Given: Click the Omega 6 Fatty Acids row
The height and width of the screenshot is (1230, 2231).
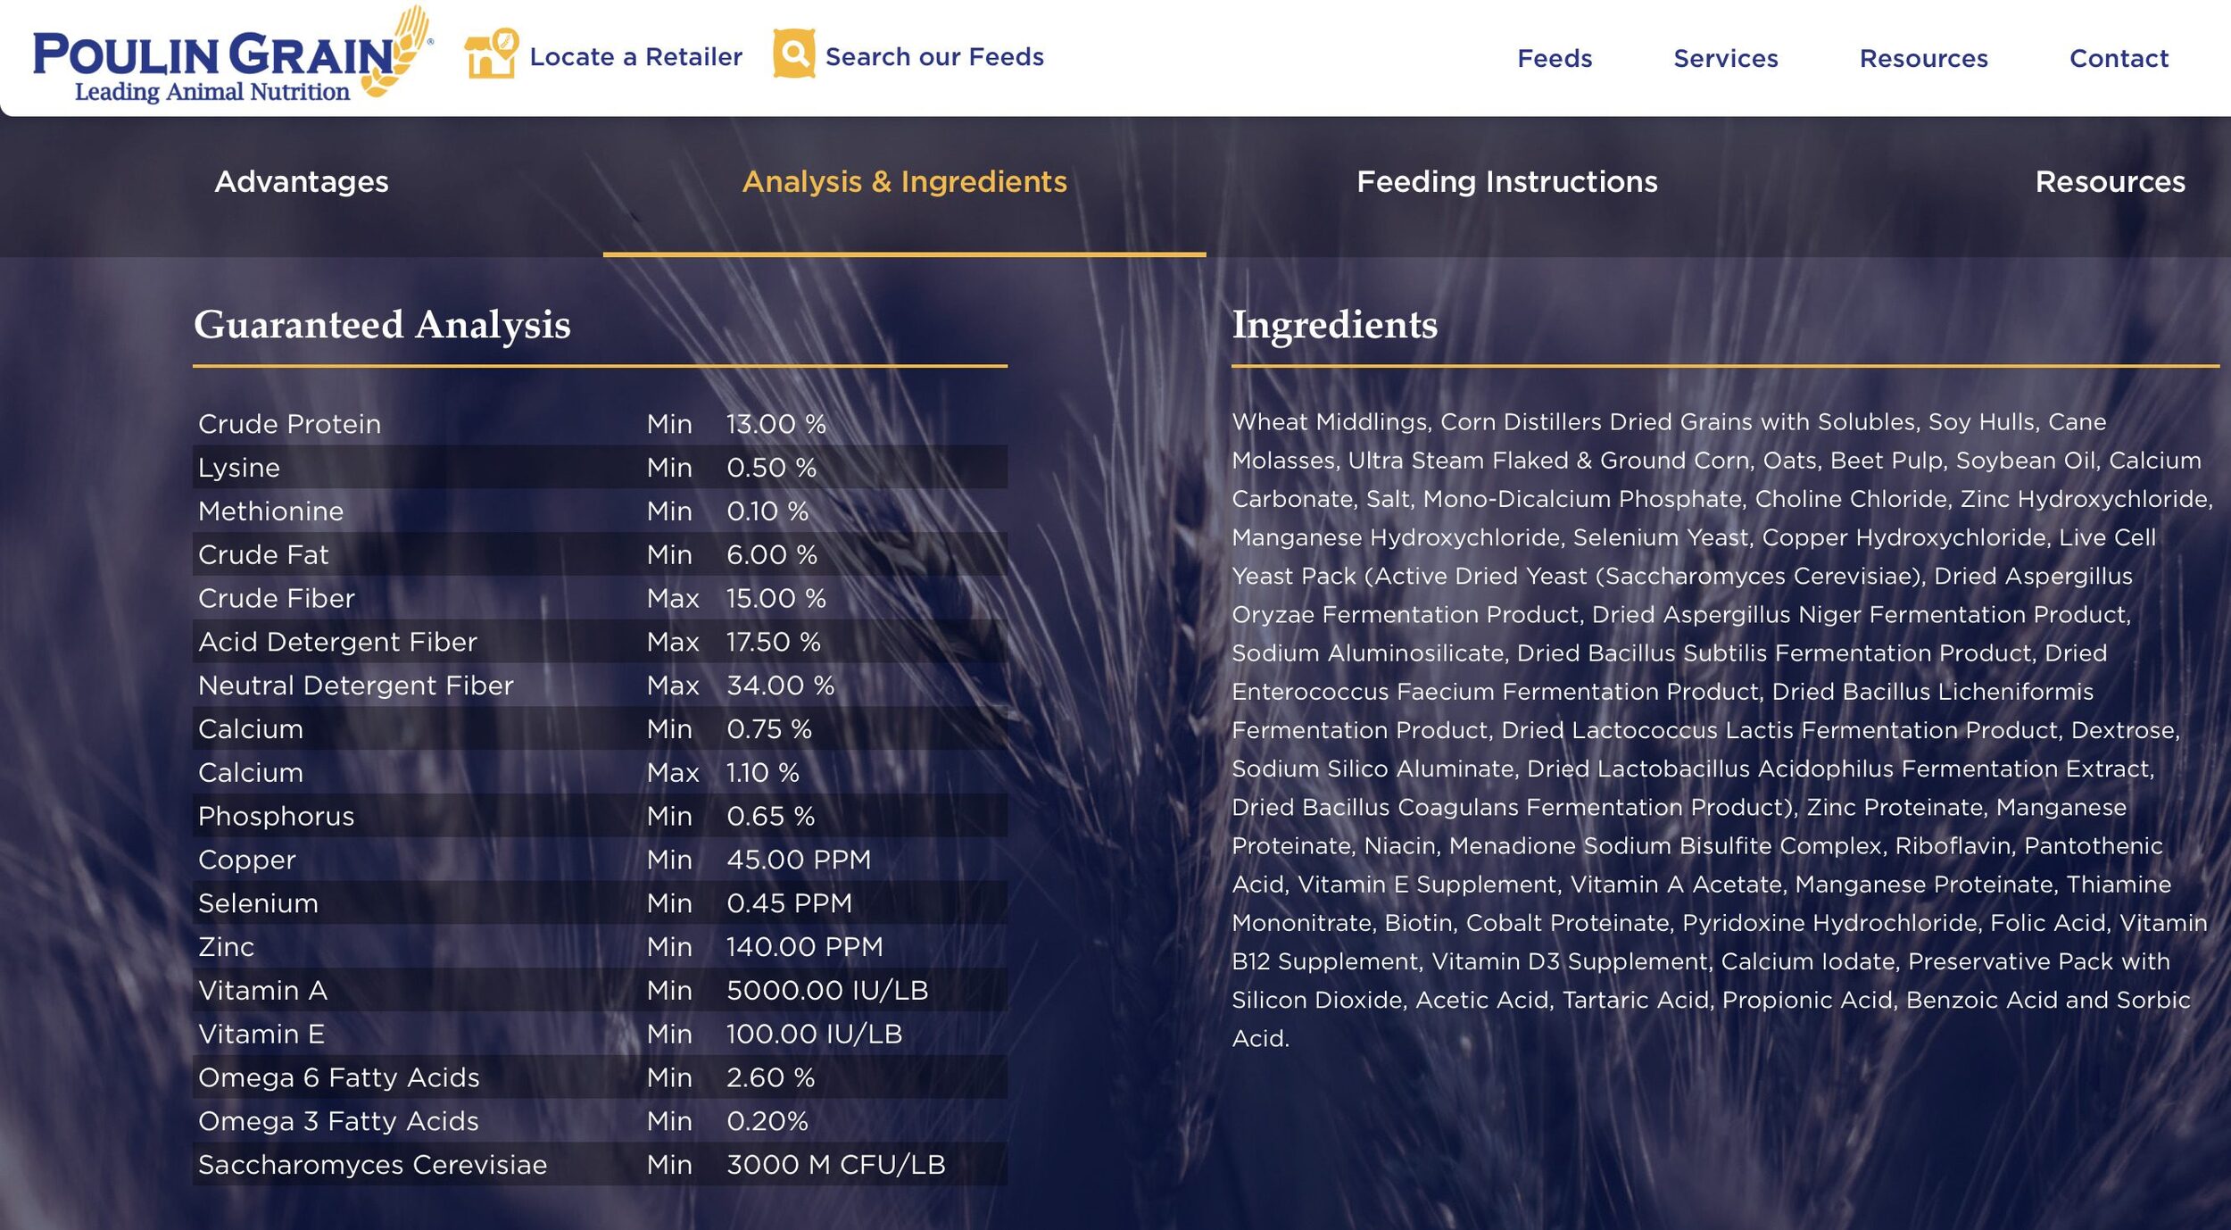Looking at the screenshot, I should click(x=598, y=1077).
